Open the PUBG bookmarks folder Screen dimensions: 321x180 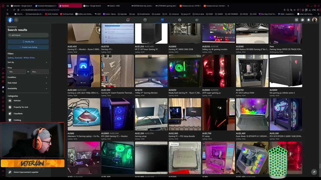point(209,14)
